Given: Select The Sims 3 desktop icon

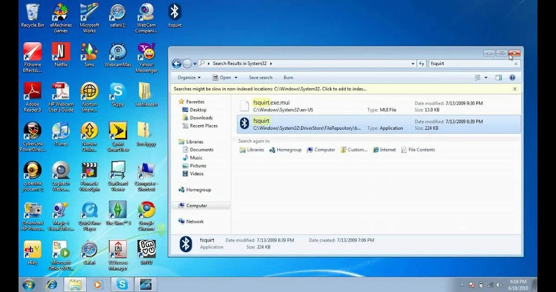Looking at the screenshot, I should pyautogui.click(x=118, y=213).
